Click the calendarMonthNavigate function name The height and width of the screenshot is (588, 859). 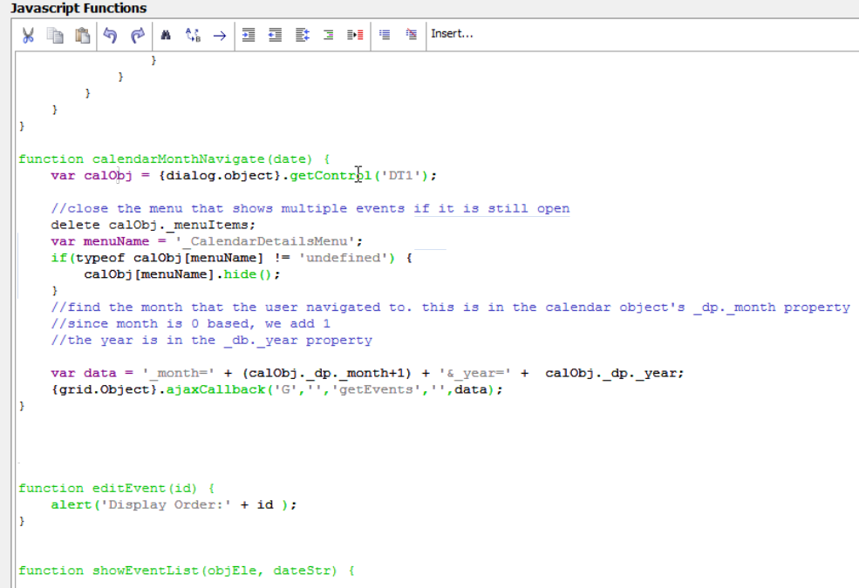(179, 159)
